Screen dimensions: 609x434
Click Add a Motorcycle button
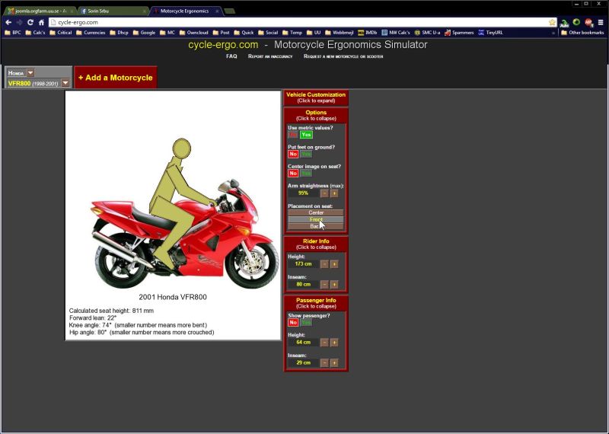coord(116,78)
